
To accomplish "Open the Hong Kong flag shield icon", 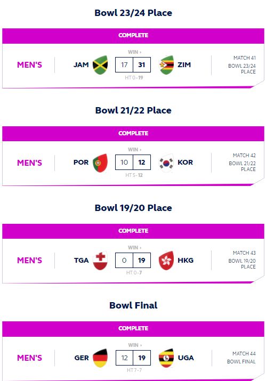I will pos(166,260).
